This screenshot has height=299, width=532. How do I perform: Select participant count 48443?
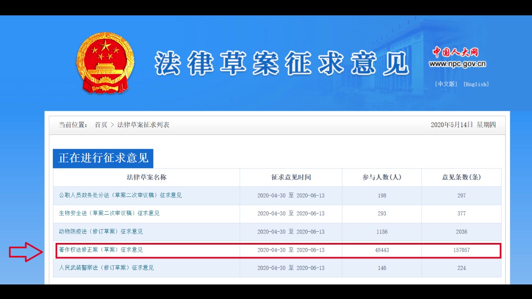pos(382,250)
